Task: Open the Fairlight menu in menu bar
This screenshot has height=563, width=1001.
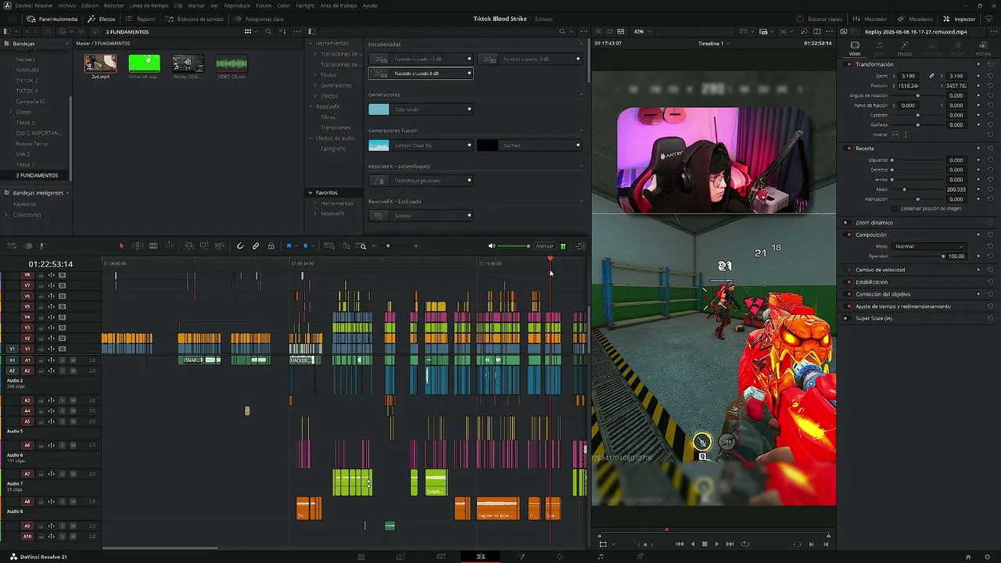Action: pyautogui.click(x=305, y=5)
